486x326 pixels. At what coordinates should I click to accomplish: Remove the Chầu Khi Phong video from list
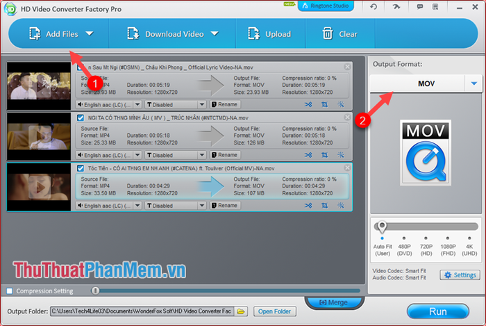tap(347, 67)
